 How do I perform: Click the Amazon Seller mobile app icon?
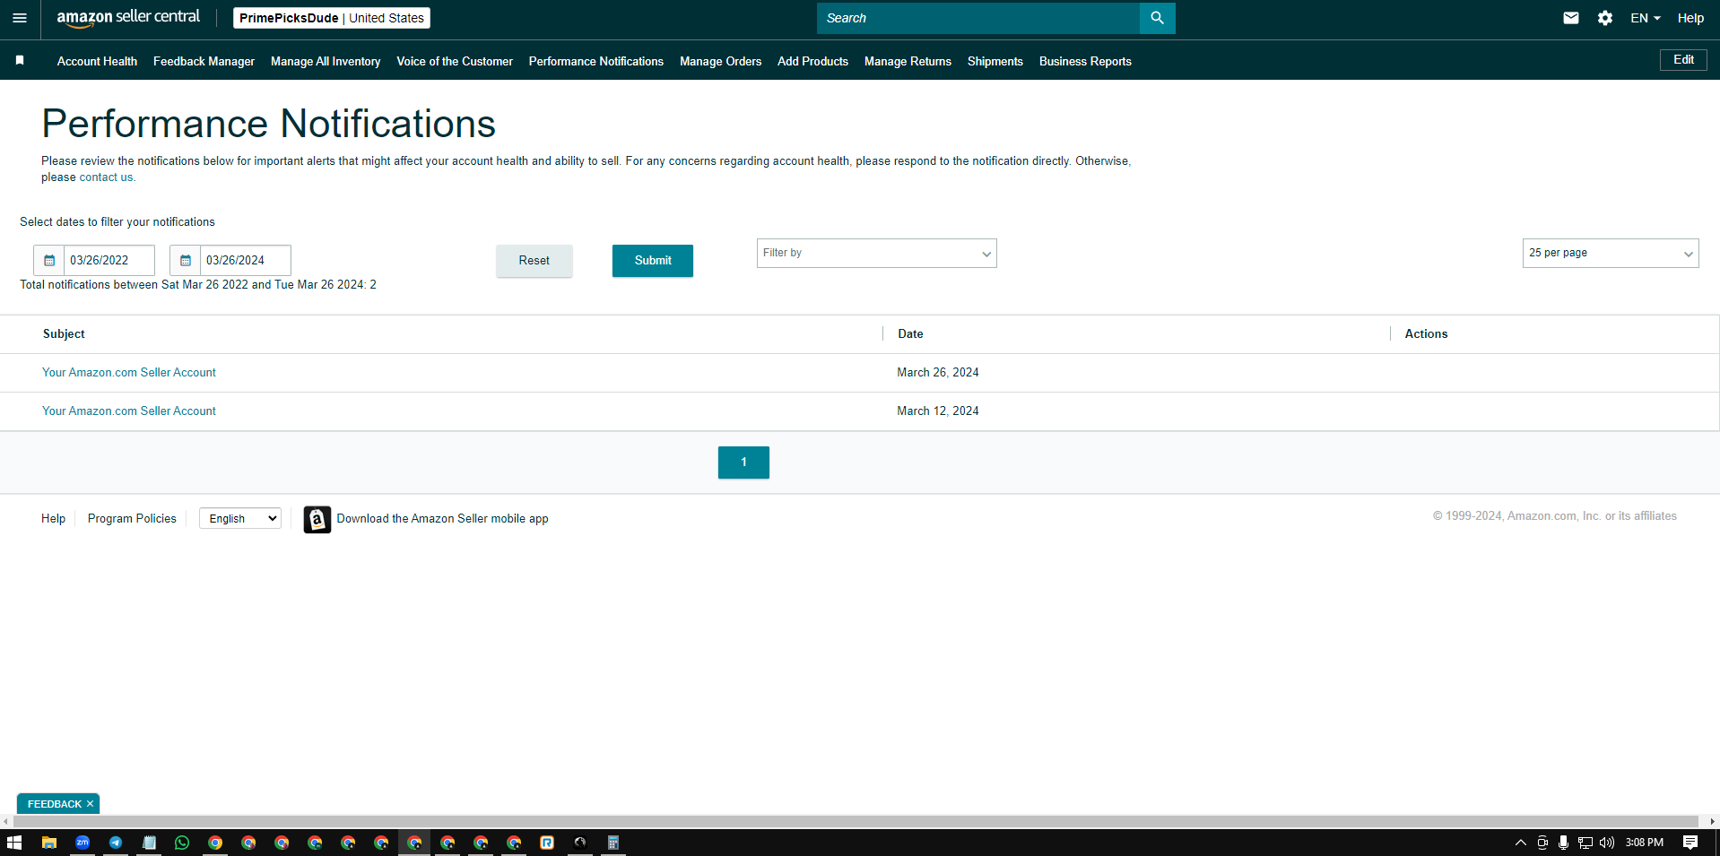(x=317, y=519)
